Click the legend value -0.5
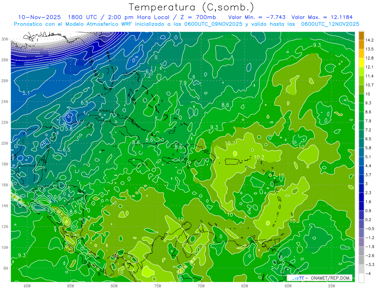The image size is (376, 290). [x=370, y=229]
